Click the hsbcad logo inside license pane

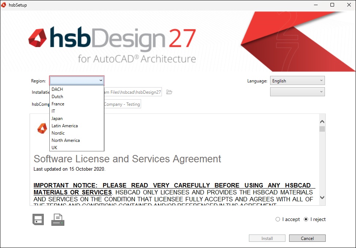point(42,128)
